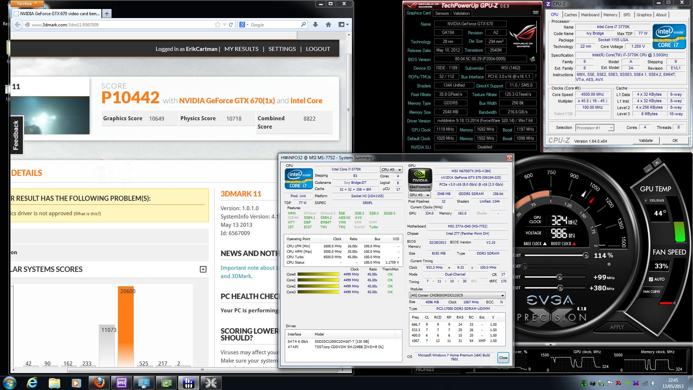The image size is (693, 390).
Task: Collapse the similar systems scores panel
Action: (203, 269)
